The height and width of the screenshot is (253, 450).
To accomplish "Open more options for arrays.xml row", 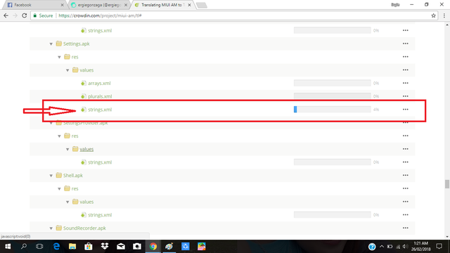I will [x=405, y=83].
